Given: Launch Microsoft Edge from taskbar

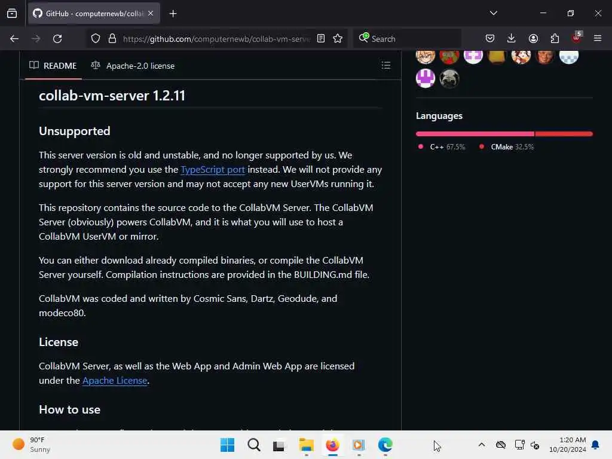Looking at the screenshot, I should [385, 445].
